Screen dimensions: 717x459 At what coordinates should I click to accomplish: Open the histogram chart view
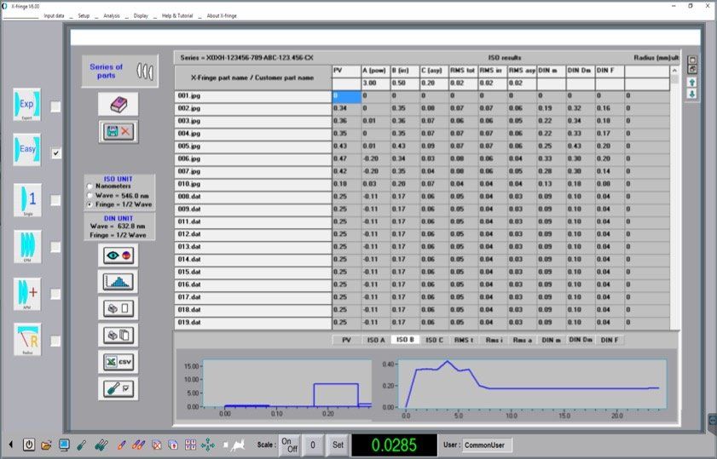click(118, 282)
